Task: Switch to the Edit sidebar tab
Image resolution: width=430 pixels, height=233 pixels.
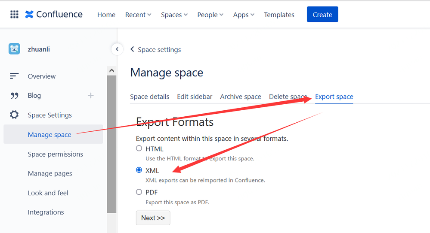Action: [x=195, y=97]
